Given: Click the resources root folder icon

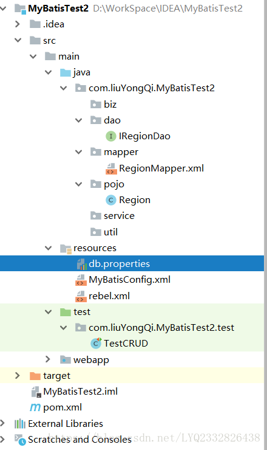Looking at the screenshot, I should pyautogui.click(x=66, y=249).
